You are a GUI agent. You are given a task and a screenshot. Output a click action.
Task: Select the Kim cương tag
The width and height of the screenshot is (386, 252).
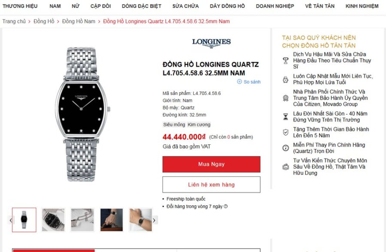click(x=199, y=124)
